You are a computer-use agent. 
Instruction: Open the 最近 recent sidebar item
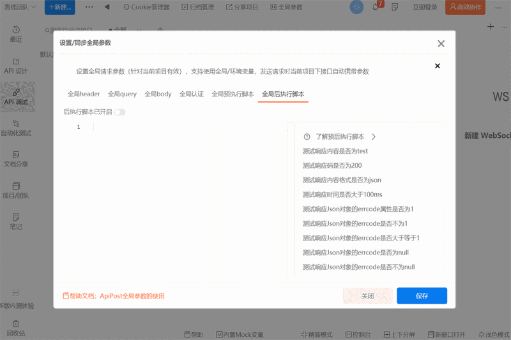click(15, 34)
